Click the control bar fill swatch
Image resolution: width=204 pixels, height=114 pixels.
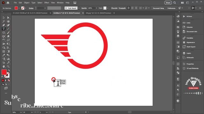[16, 8]
